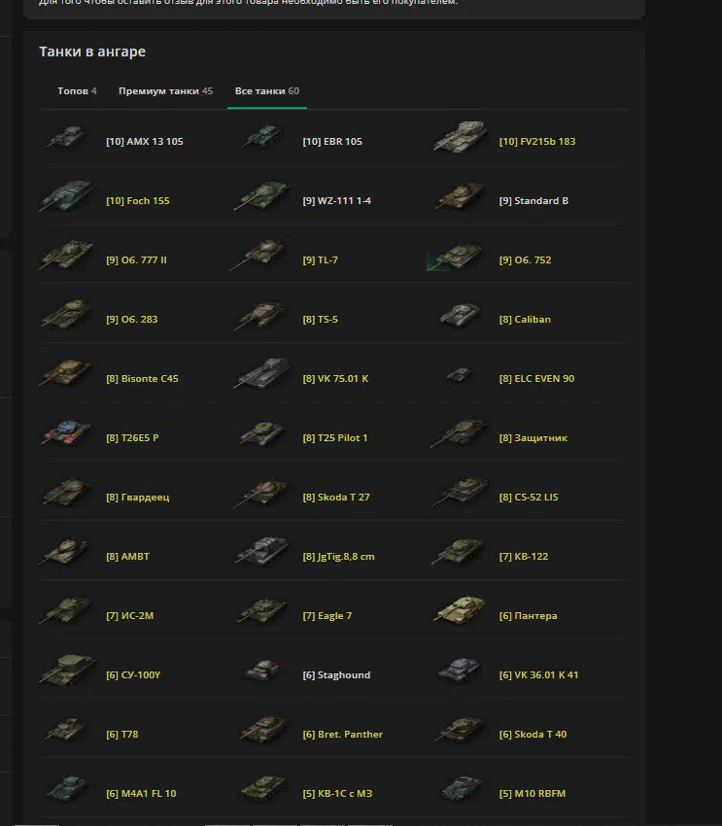Click the Eagle 7 tank icon
Image resolution: width=722 pixels, height=826 pixels.
pos(261,610)
